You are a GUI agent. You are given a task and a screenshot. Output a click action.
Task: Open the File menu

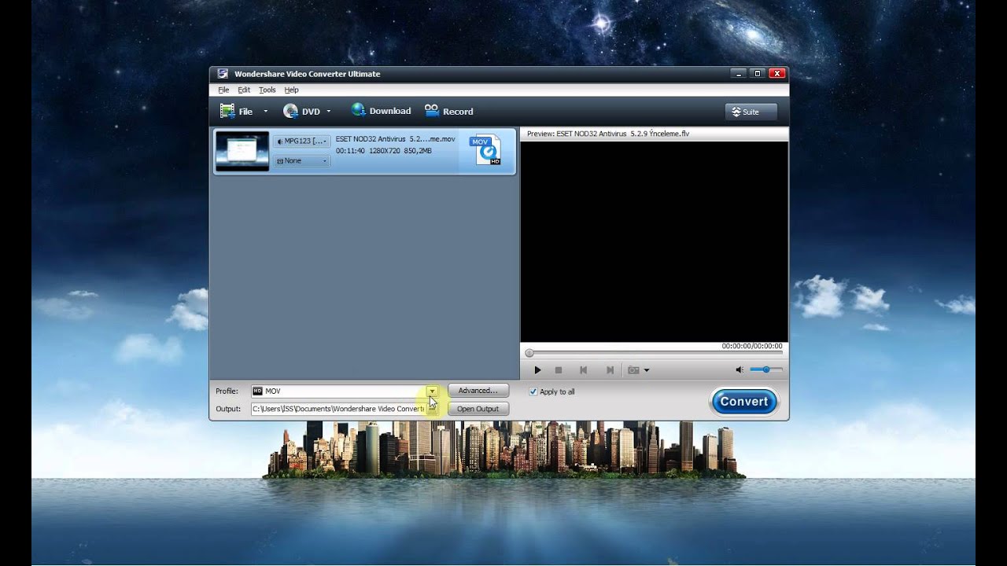223,90
